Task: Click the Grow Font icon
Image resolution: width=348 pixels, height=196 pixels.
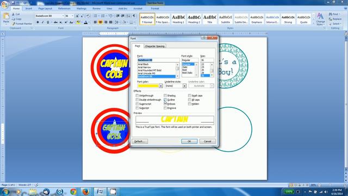Action: [77, 16]
